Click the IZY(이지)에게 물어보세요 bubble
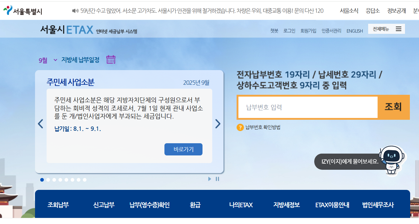419x224 pixels. pos(350,162)
